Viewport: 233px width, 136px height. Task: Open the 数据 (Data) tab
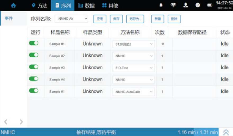86,6
